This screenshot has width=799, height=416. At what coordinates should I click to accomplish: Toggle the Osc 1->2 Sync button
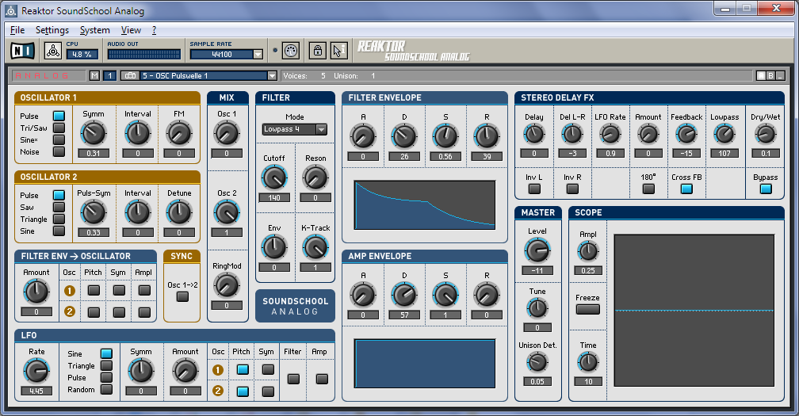pos(182,296)
